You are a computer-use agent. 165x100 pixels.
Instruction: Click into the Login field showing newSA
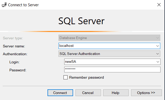[x=112, y=62]
